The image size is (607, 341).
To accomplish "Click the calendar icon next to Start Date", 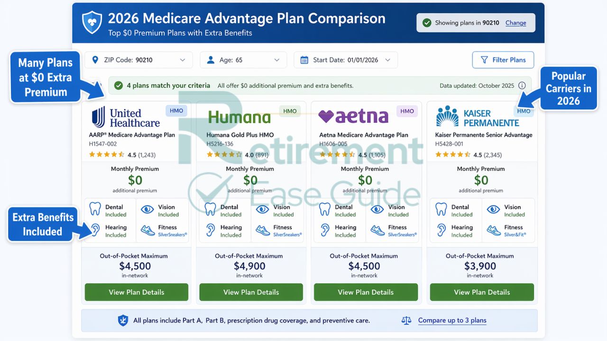I will pyautogui.click(x=303, y=60).
